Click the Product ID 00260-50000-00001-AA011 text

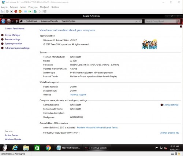pos(61,133)
